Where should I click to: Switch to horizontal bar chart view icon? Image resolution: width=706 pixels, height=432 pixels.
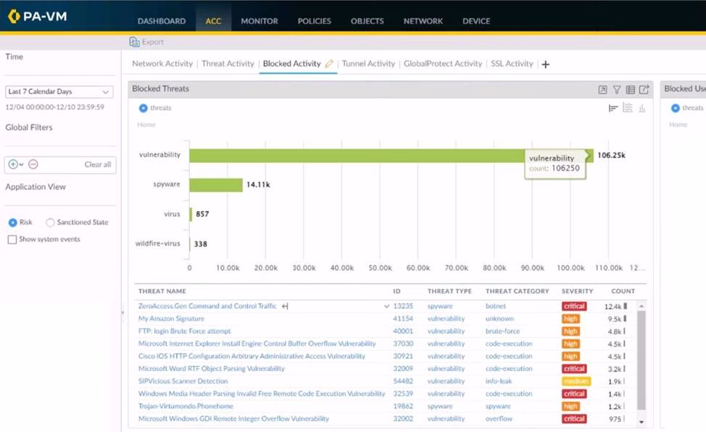click(613, 108)
